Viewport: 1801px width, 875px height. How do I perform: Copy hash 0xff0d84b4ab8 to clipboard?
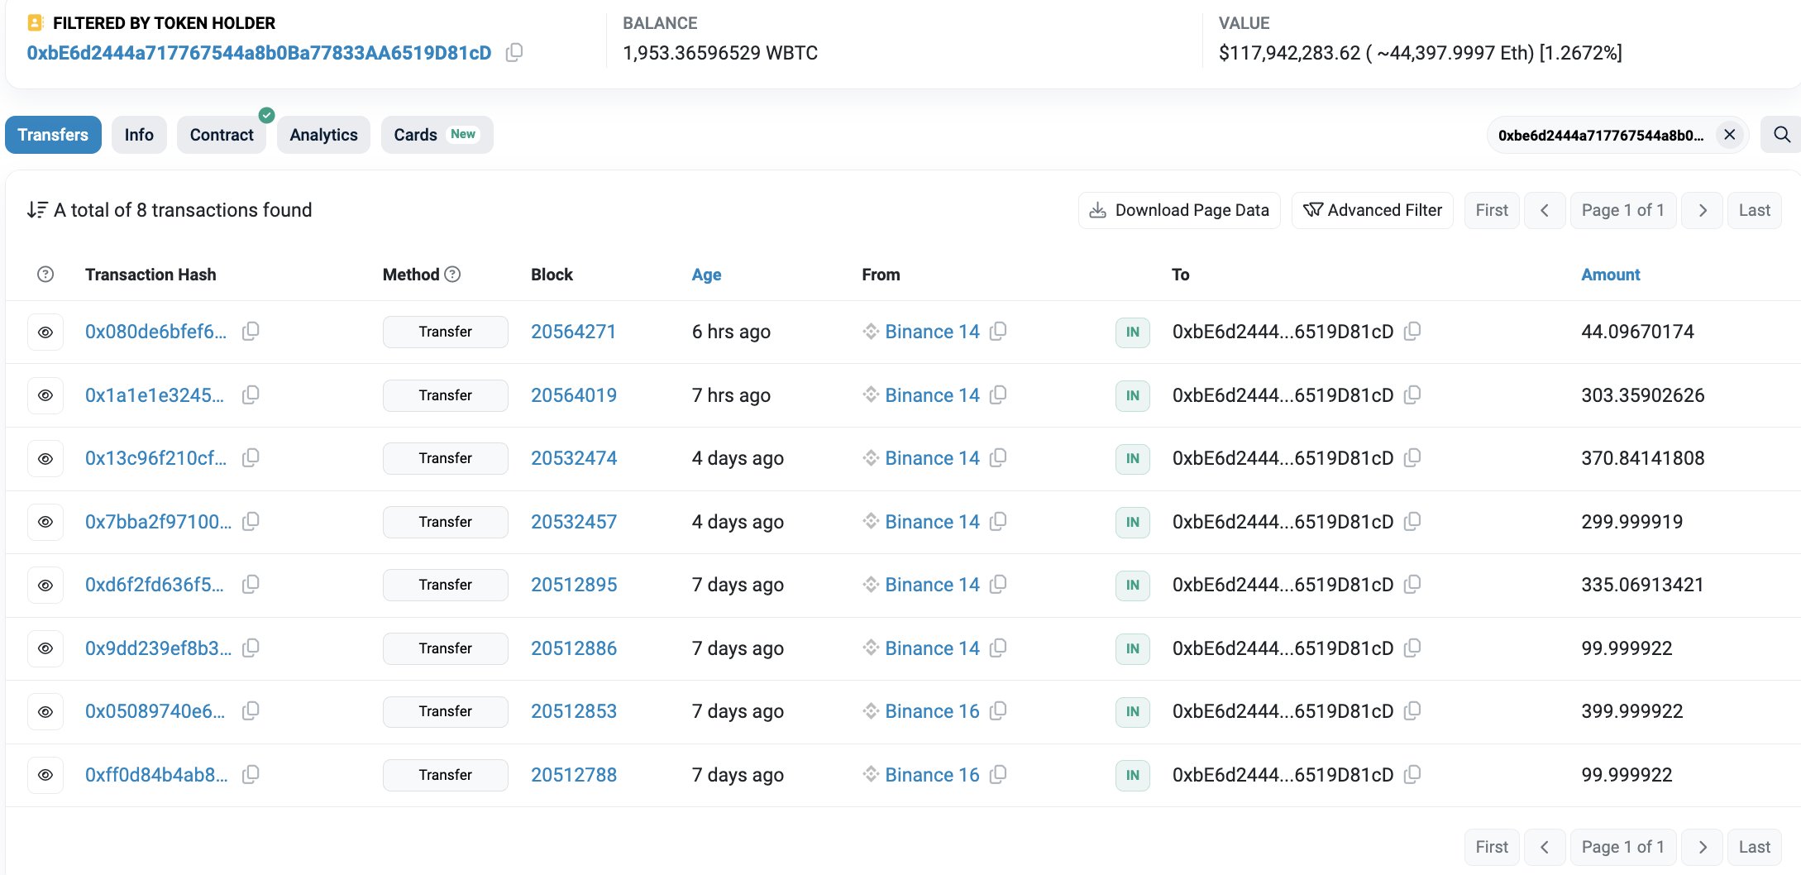[251, 775]
